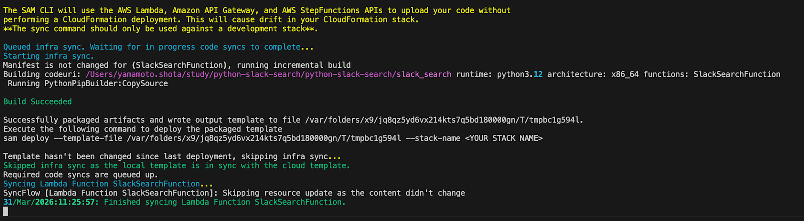Image resolution: width=804 pixels, height=221 pixels.
Task: Click the "Skipped infra sync" green message
Action: pos(176,166)
